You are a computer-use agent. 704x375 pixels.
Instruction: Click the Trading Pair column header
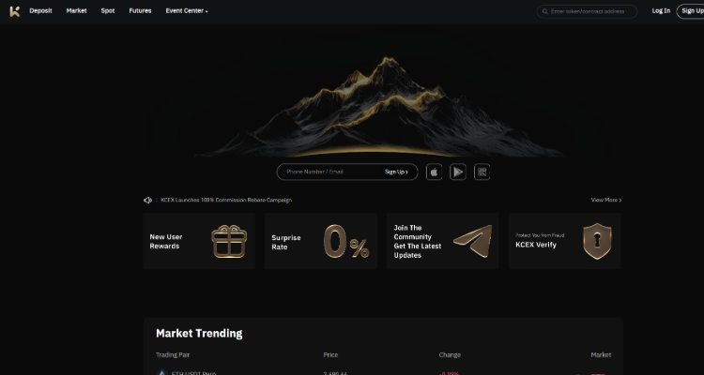[x=173, y=354]
